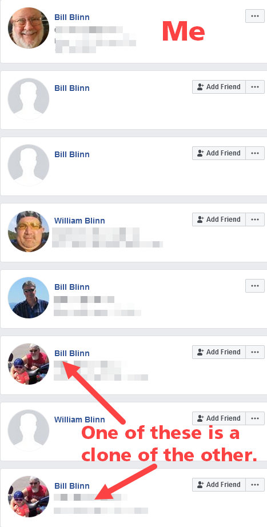Click ellipsis icon on the bottom Bill Blinn result
The image size is (267, 527).
255,485
